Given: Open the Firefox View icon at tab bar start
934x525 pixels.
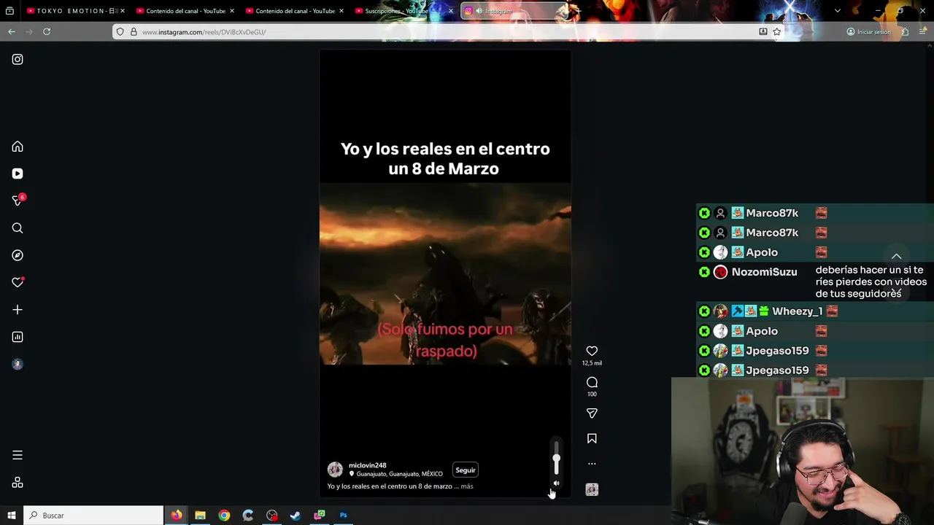Looking at the screenshot, I should tap(10, 11).
